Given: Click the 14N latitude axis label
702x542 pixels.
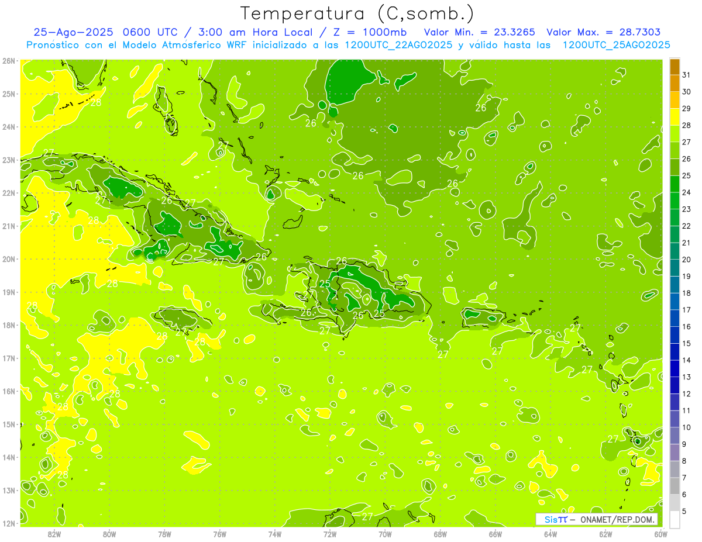Looking at the screenshot, I should [x=9, y=457].
